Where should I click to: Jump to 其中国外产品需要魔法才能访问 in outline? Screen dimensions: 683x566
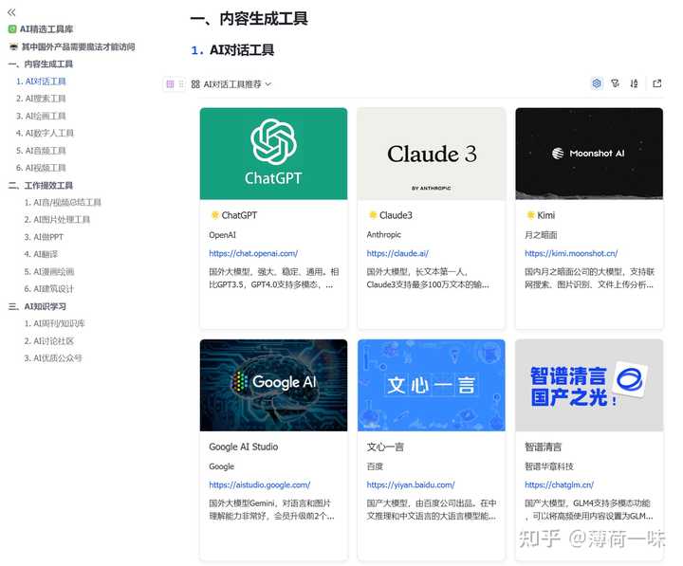(78, 46)
